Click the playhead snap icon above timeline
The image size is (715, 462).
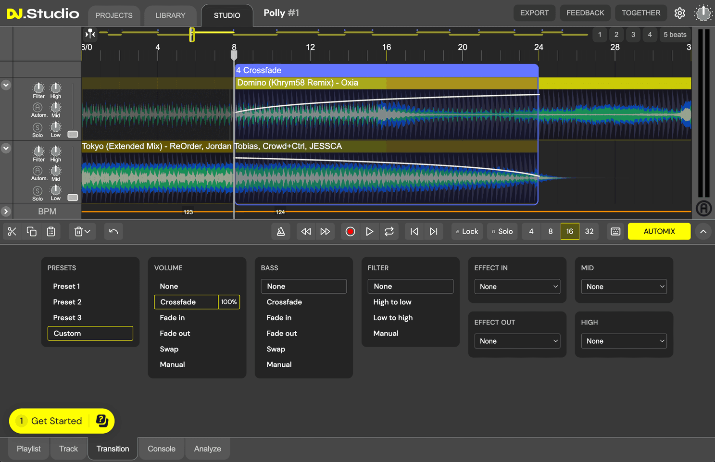[x=90, y=34]
